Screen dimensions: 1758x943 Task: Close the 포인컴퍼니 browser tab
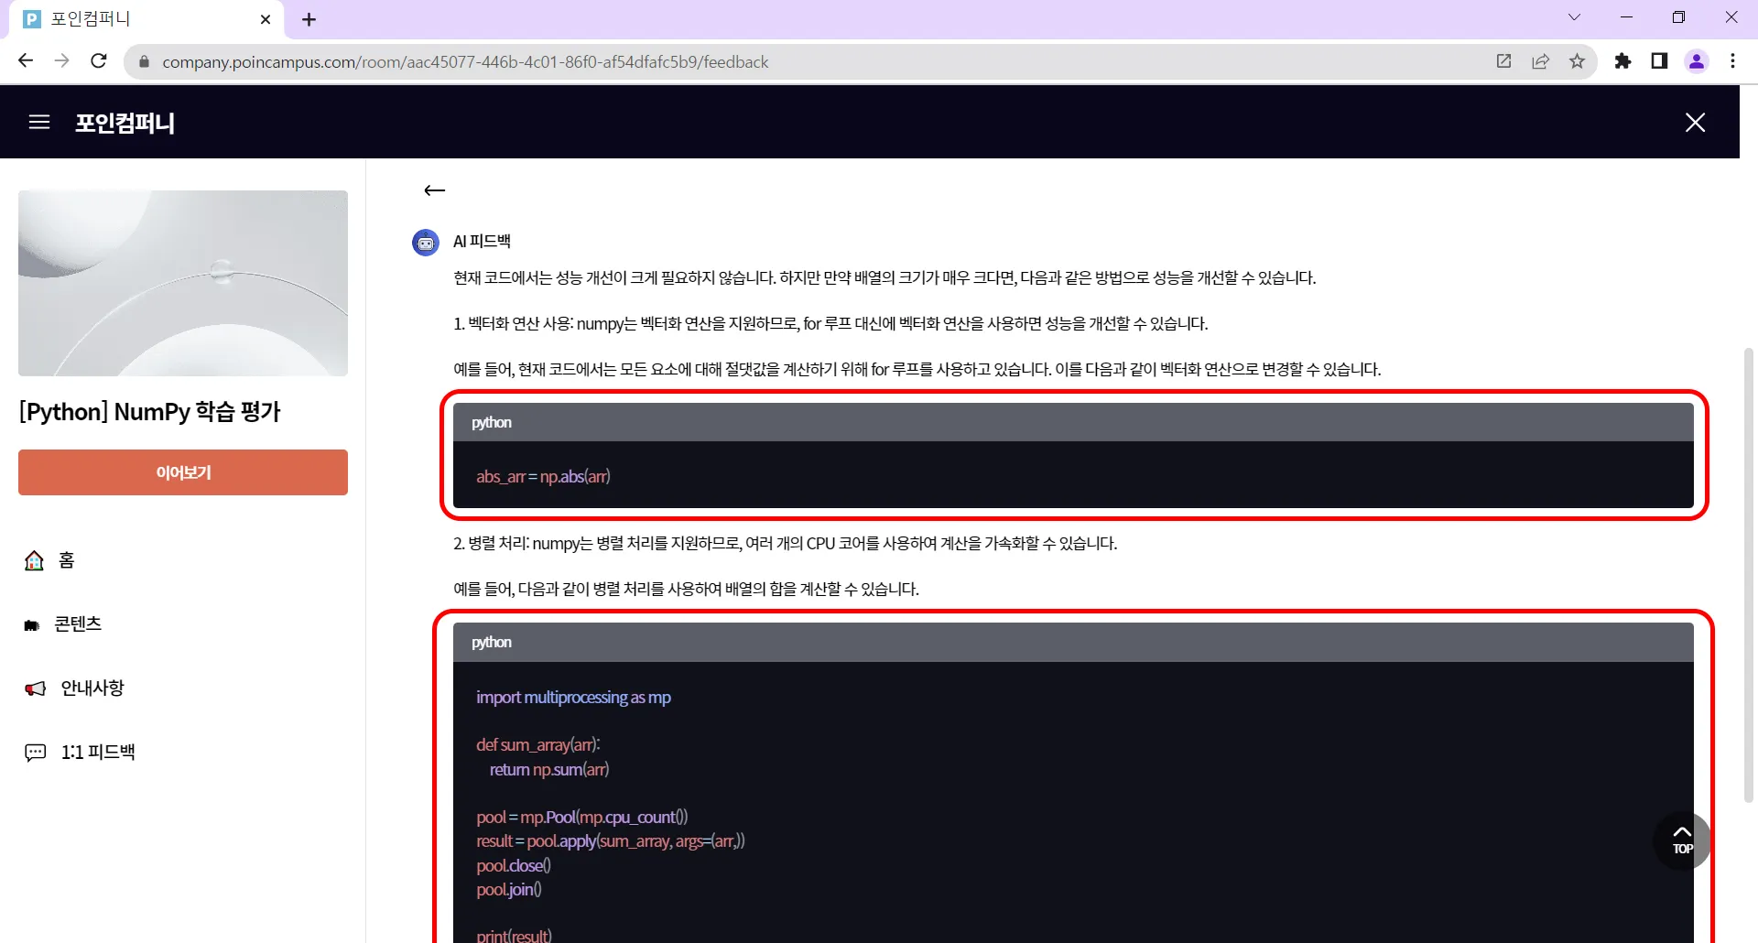tap(266, 19)
